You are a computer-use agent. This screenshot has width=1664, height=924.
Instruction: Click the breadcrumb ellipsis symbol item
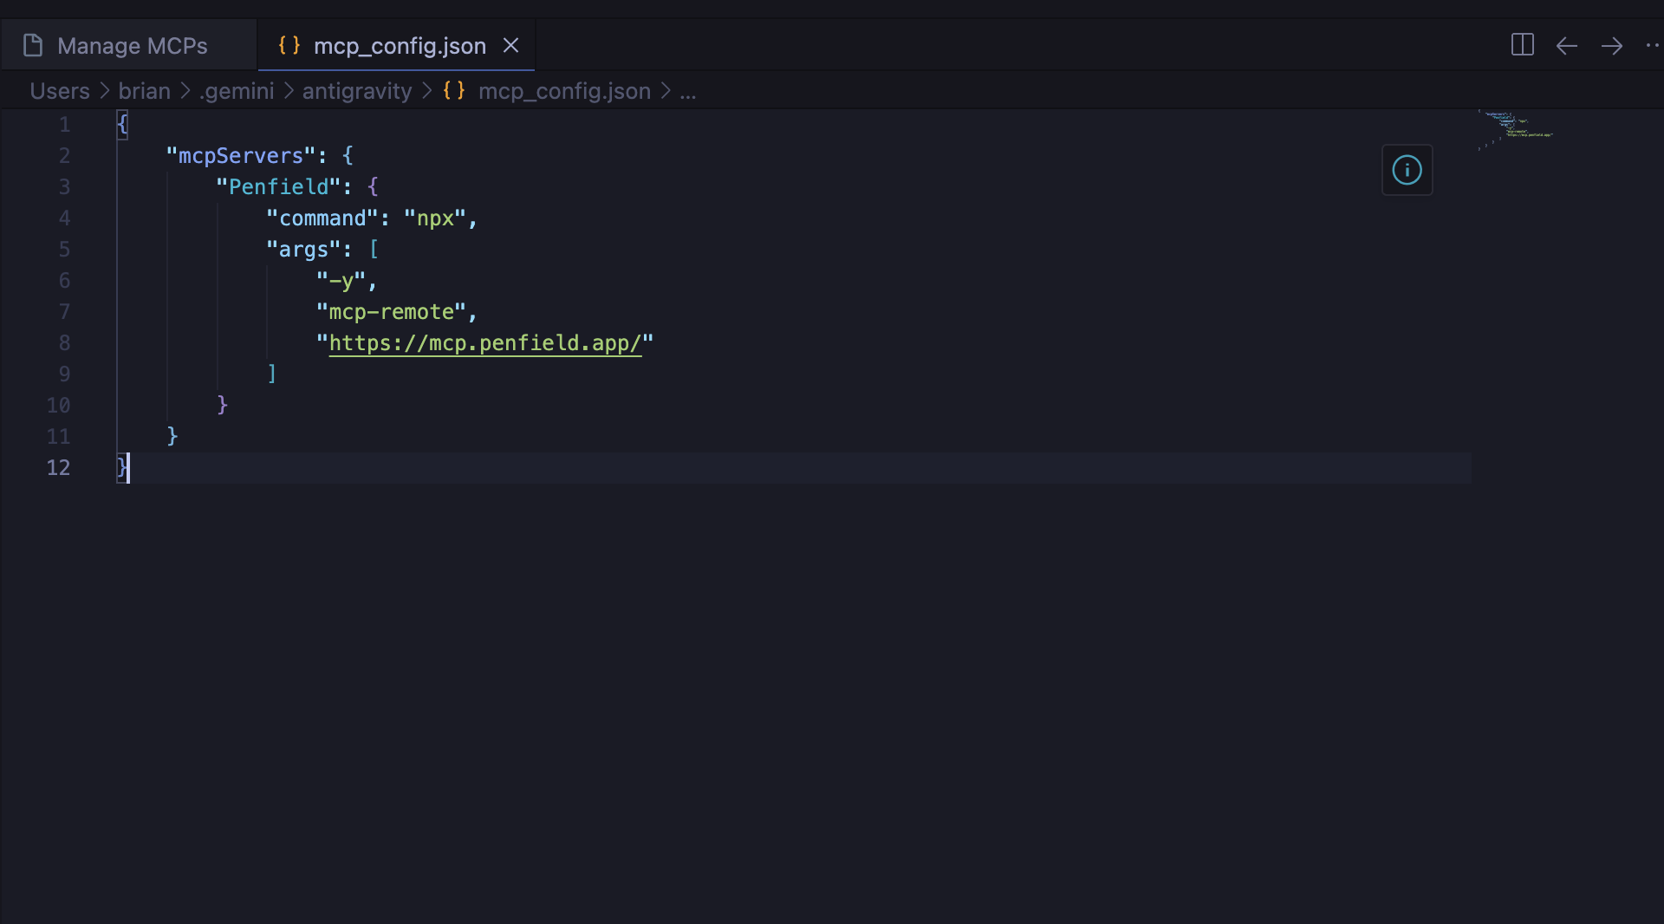688,91
